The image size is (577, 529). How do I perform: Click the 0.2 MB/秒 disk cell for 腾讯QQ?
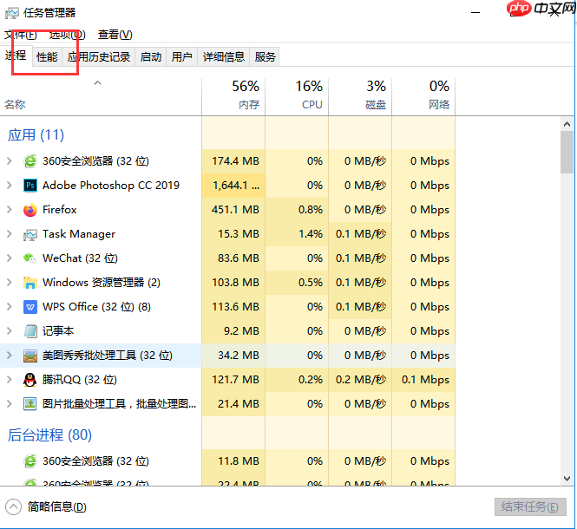(360, 380)
